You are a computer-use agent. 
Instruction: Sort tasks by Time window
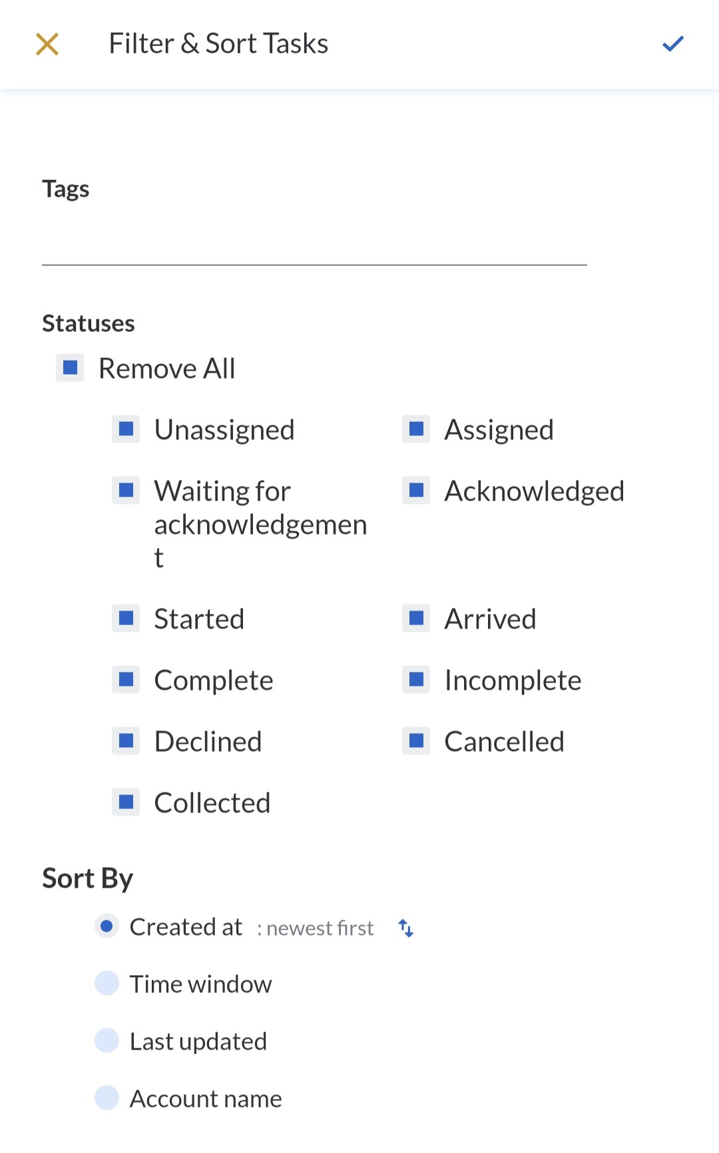pyautogui.click(x=107, y=984)
